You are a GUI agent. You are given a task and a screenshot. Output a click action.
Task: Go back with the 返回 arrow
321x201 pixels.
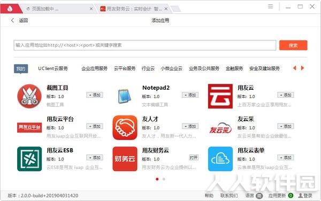click(x=13, y=20)
